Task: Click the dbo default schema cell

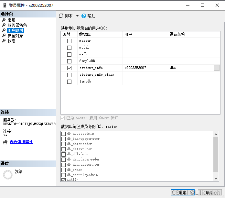Action: click(x=190, y=68)
